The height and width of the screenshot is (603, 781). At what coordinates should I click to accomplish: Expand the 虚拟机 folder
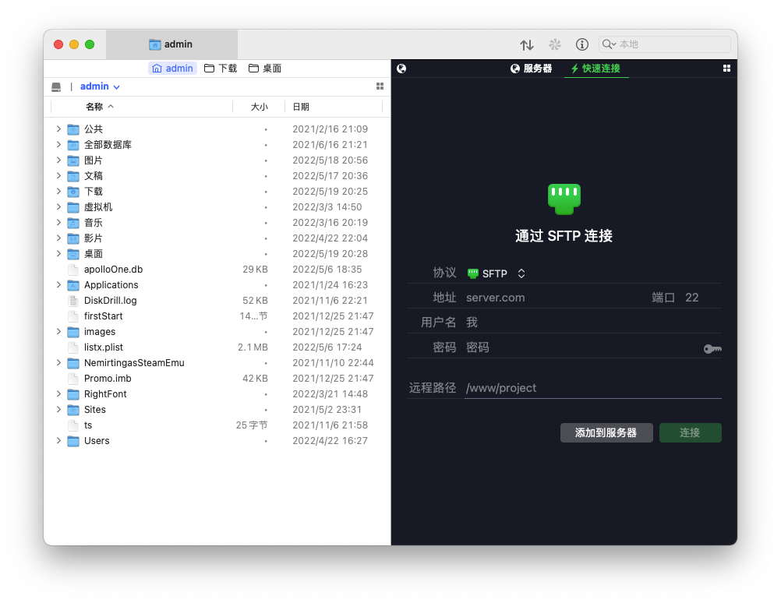point(58,207)
